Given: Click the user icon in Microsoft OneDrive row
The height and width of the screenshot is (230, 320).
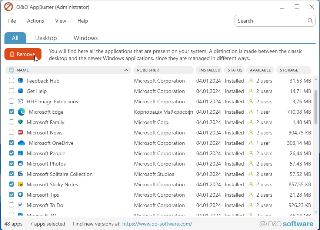Looking at the screenshot, I should (251, 143).
